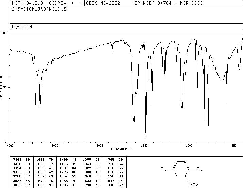Click the SCORE field in header
The width and height of the screenshot is (243, 188).
pyautogui.click(x=66, y=3)
